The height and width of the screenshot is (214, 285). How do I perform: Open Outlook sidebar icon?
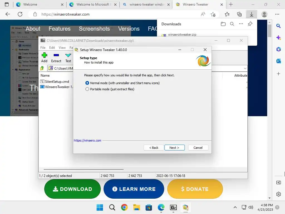point(278,61)
